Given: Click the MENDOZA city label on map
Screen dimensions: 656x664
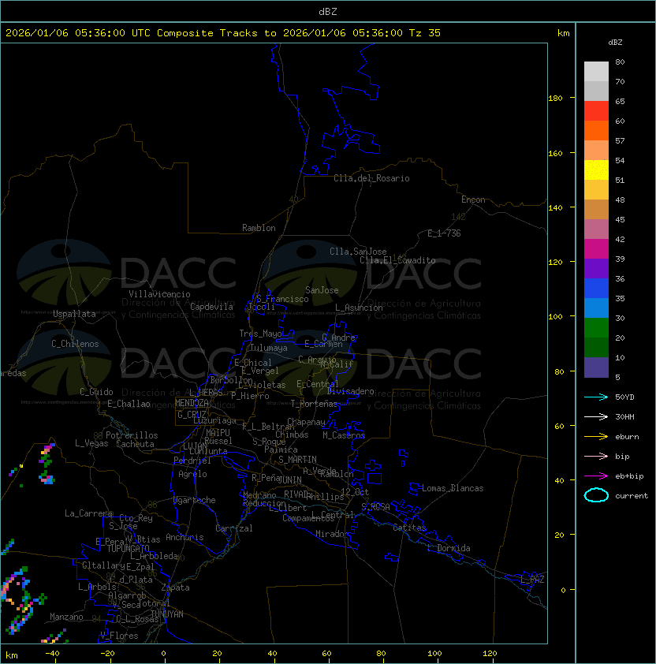Looking at the screenshot, I should coord(192,403).
